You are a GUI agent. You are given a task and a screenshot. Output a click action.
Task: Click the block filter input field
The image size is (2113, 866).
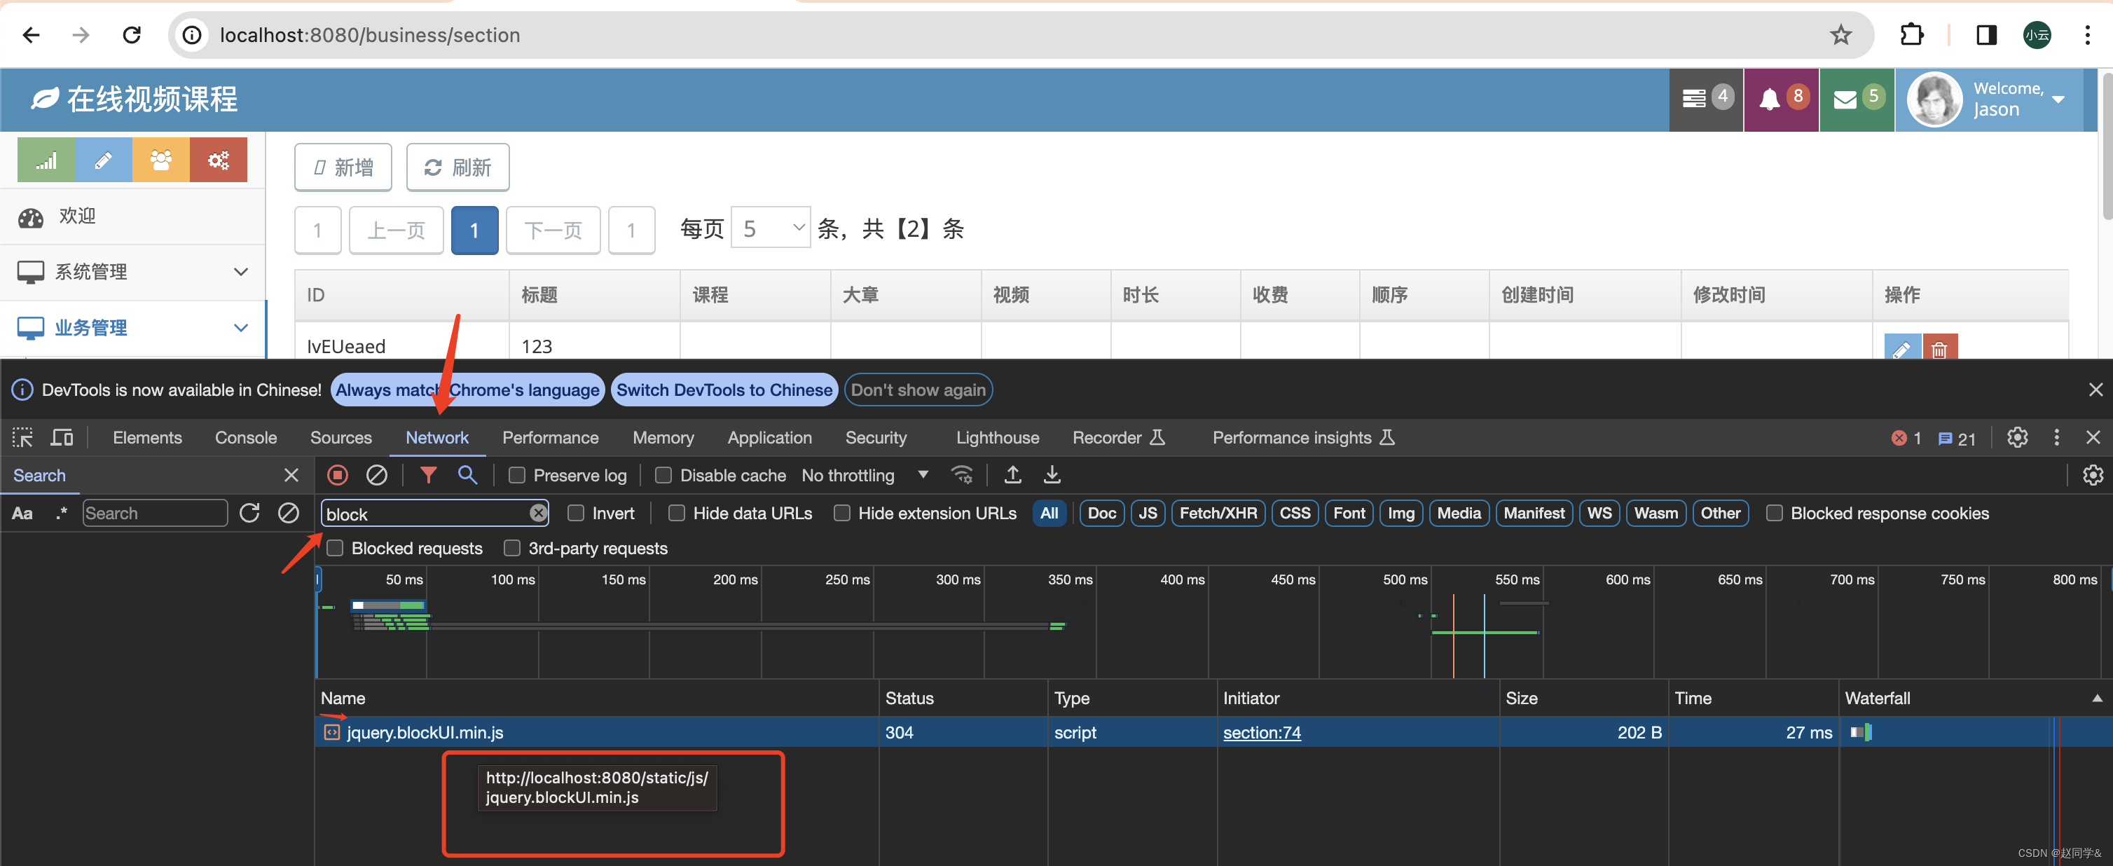[x=426, y=514]
